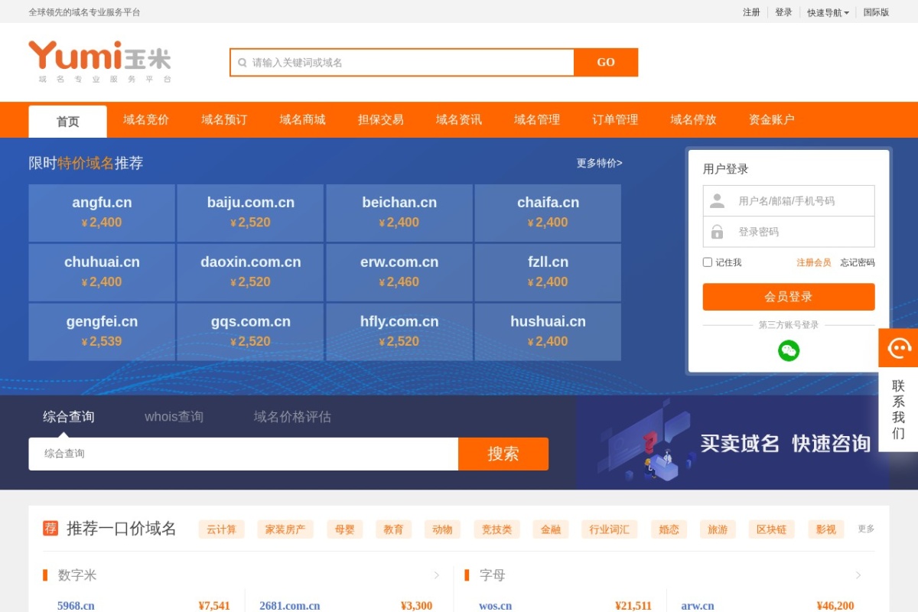
Task: Click the magnifier icon in top search box
Action: pos(243,63)
